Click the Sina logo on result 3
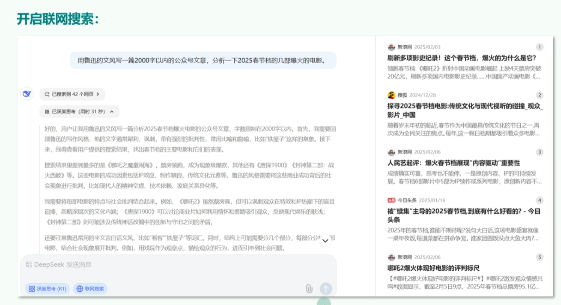561x305 pixels. click(x=391, y=152)
